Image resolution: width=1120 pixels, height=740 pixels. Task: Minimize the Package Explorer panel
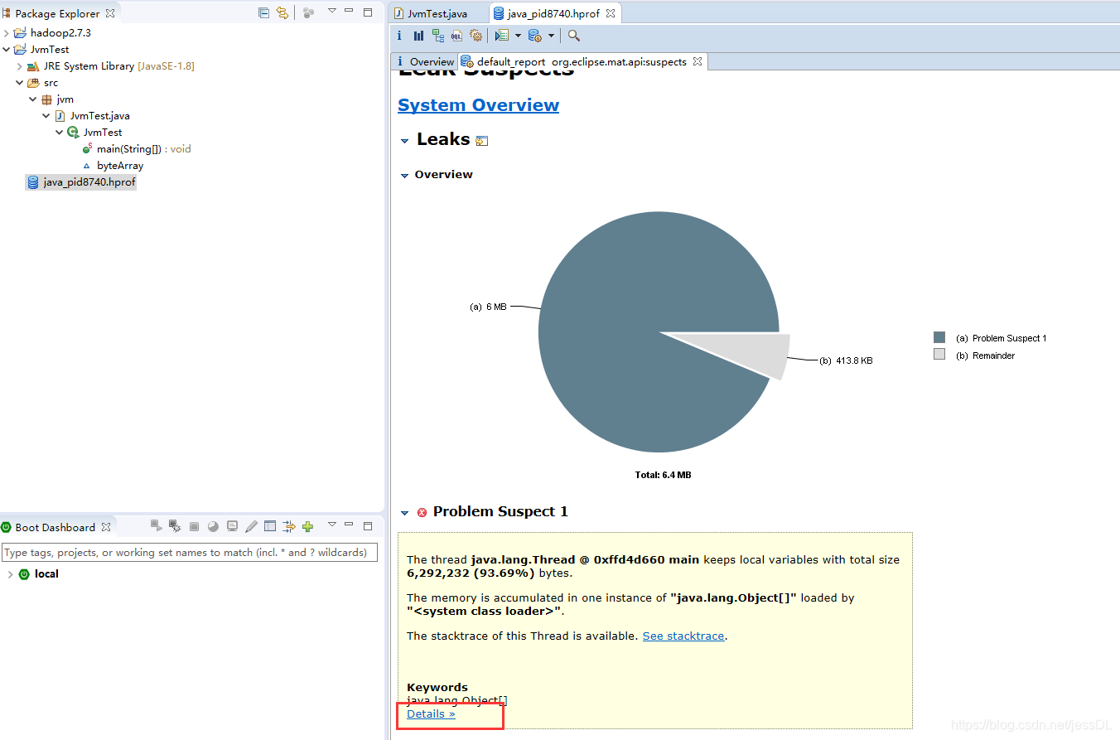(x=350, y=12)
